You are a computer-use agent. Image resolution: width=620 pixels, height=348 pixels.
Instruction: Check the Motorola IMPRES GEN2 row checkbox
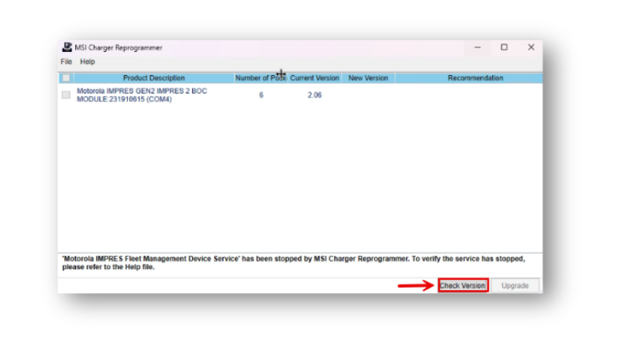[66, 95]
